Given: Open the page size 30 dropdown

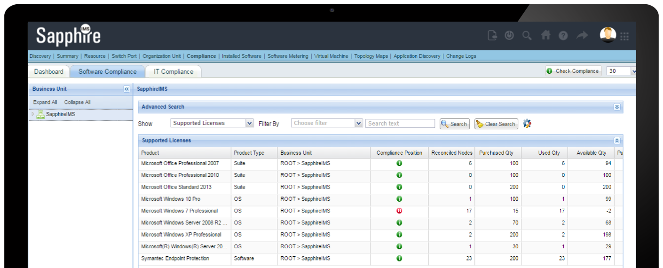Looking at the screenshot, I should (x=633, y=71).
